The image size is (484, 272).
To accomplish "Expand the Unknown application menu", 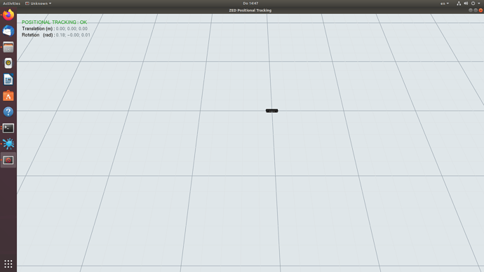I will 39,4.
